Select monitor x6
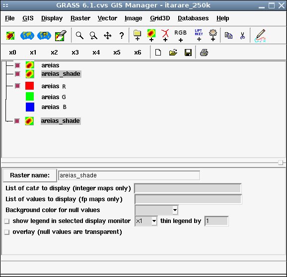This screenshot has width=287, height=277. 138,53
